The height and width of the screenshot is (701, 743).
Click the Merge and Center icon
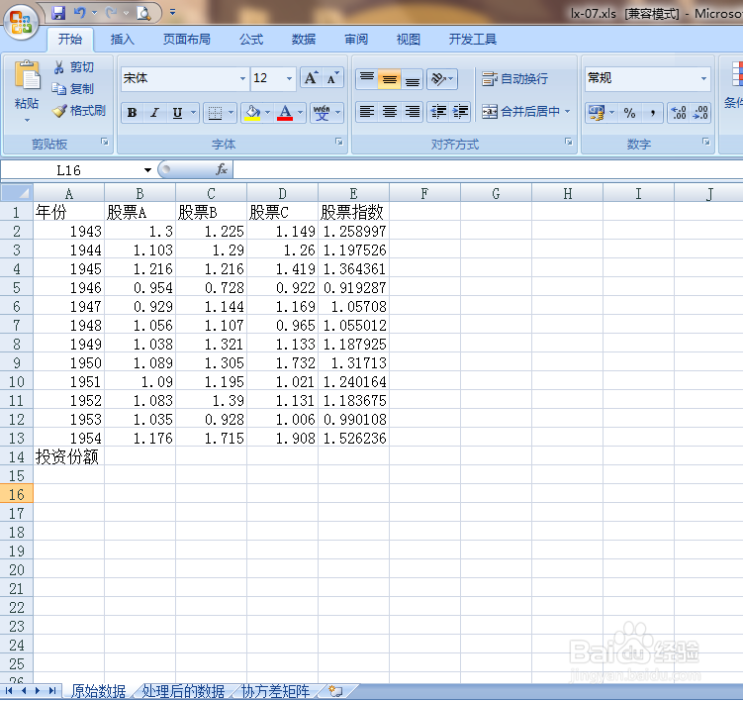[490, 112]
